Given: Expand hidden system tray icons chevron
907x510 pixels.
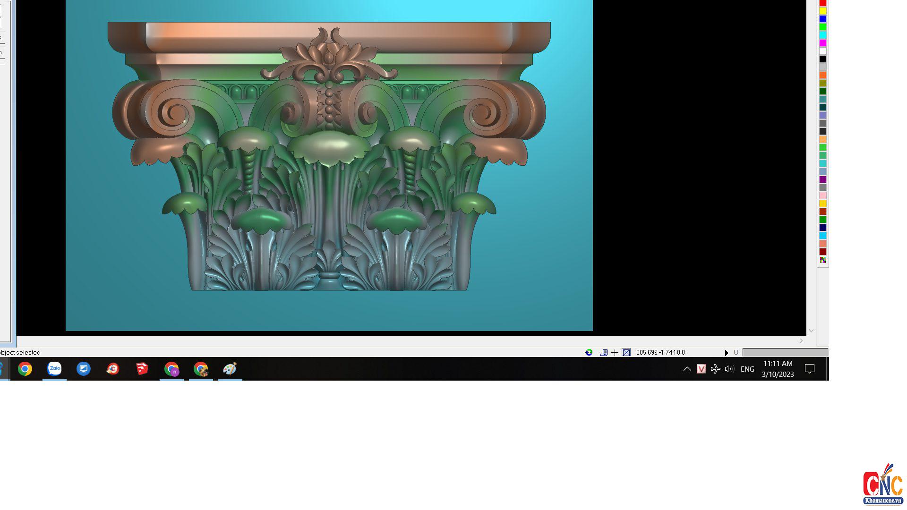Looking at the screenshot, I should pos(687,369).
